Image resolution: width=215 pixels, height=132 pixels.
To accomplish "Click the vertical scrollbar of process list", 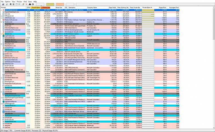I will coord(214,68).
